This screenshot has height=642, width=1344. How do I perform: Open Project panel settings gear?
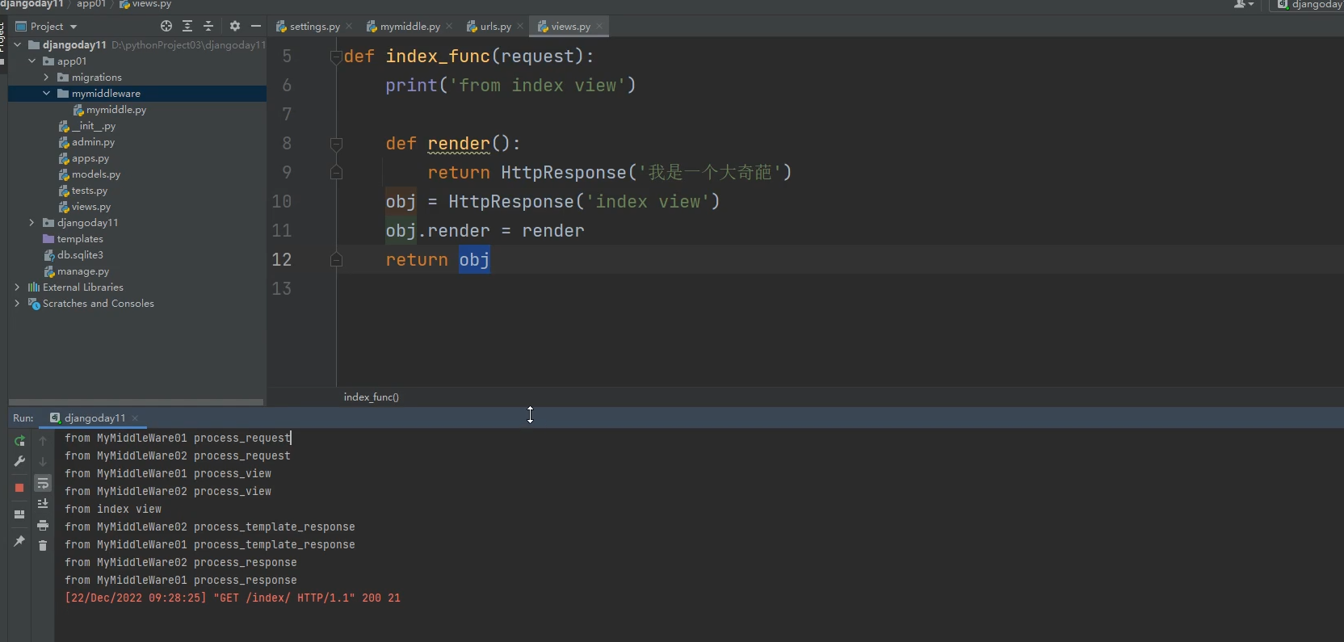[235, 26]
